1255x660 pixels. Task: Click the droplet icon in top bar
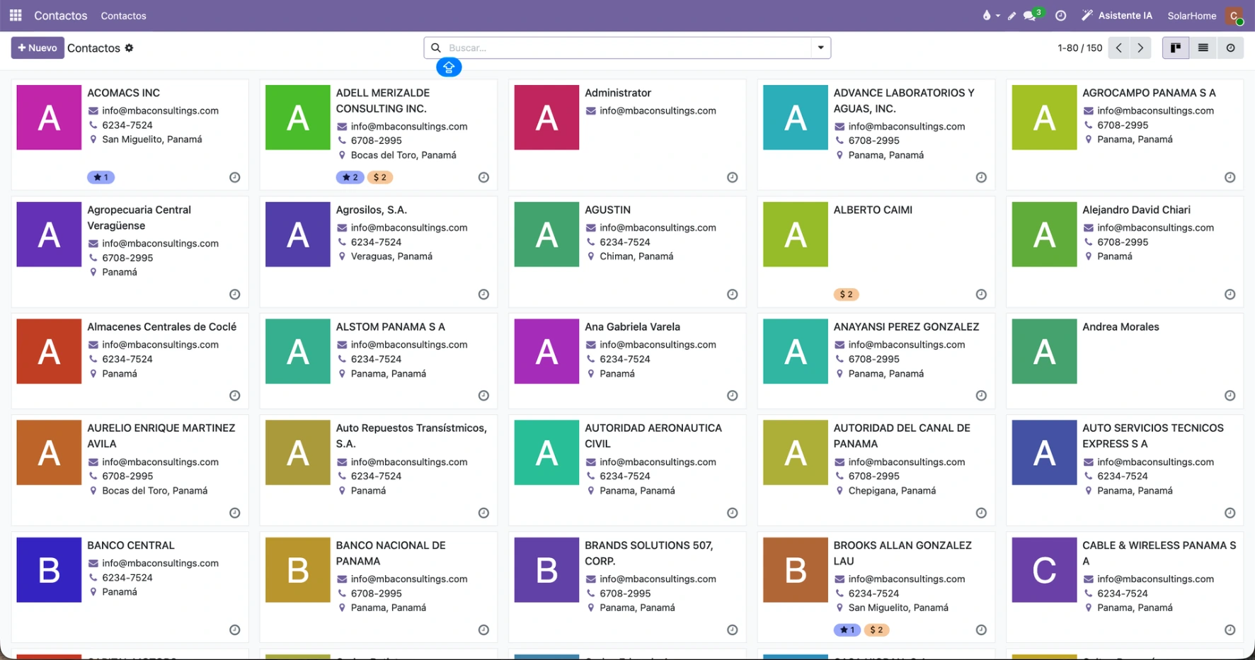[987, 16]
